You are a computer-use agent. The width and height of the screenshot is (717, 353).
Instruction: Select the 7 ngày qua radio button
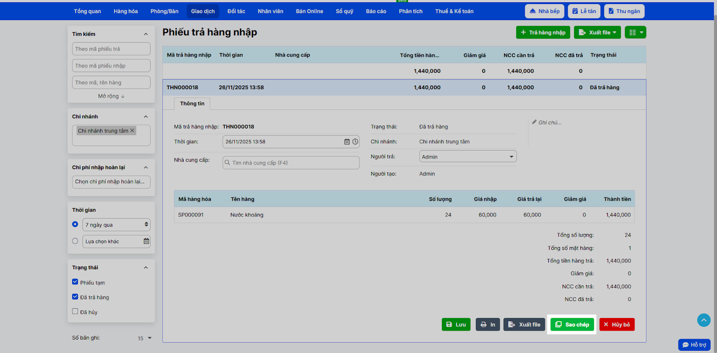click(x=75, y=224)
